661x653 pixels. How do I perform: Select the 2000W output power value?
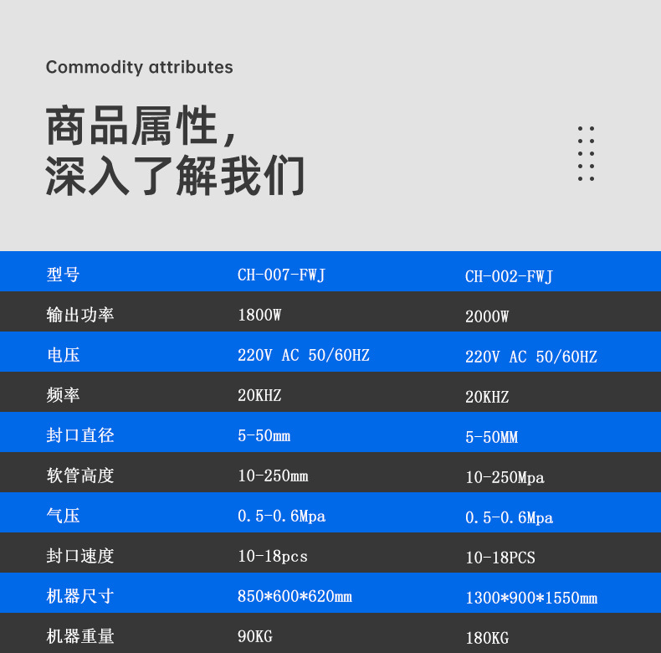[x=487, y=316]
